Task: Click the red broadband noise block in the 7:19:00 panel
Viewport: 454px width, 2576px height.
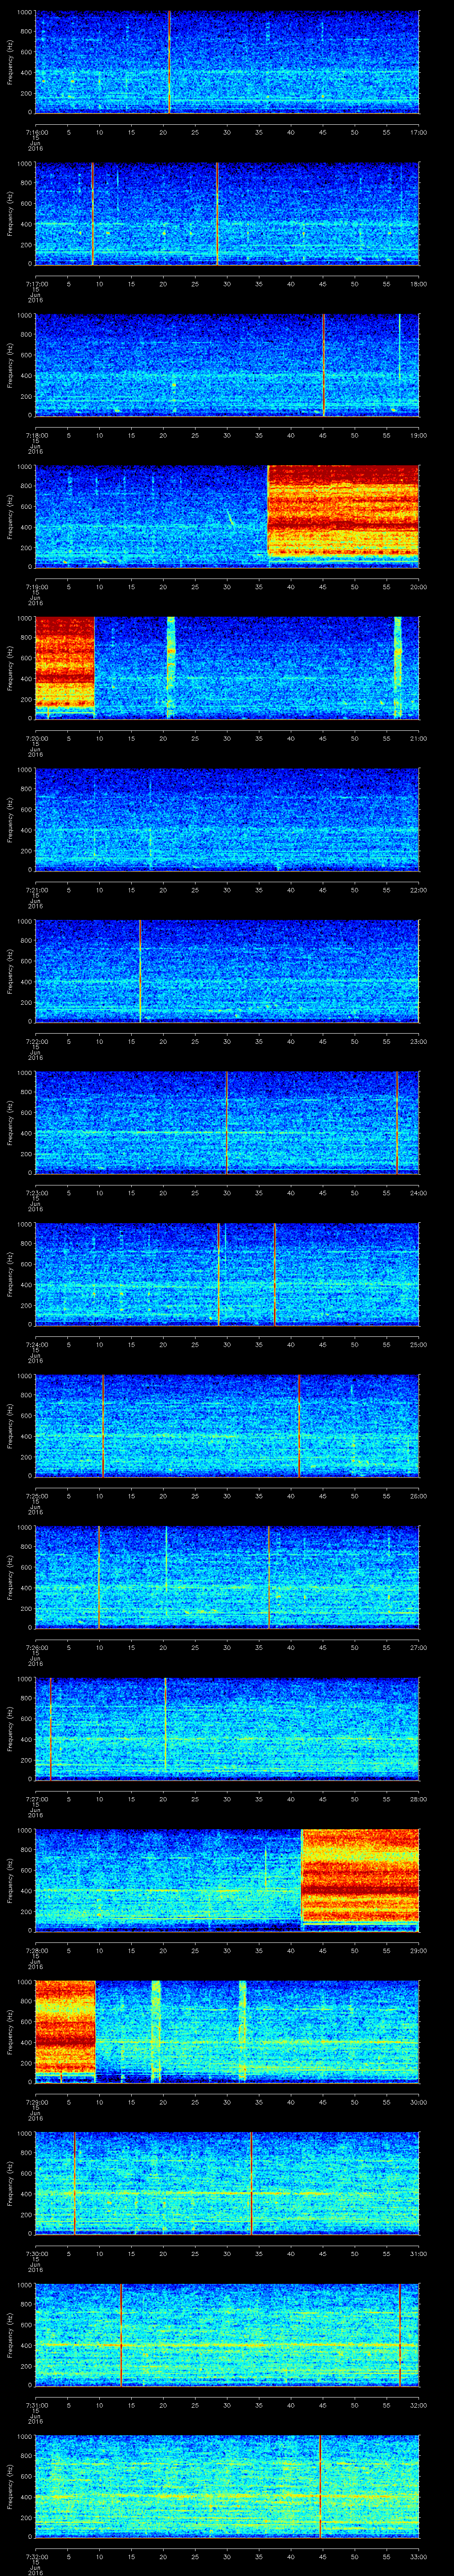Action: pos(343,511)
